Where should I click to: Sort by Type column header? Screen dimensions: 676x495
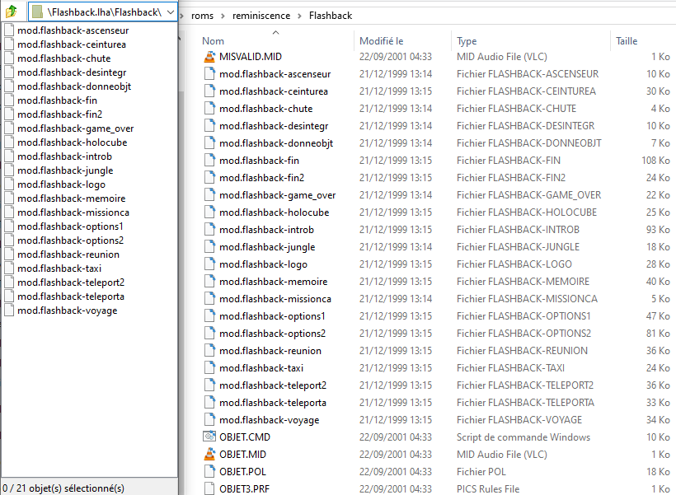(467, 41)
